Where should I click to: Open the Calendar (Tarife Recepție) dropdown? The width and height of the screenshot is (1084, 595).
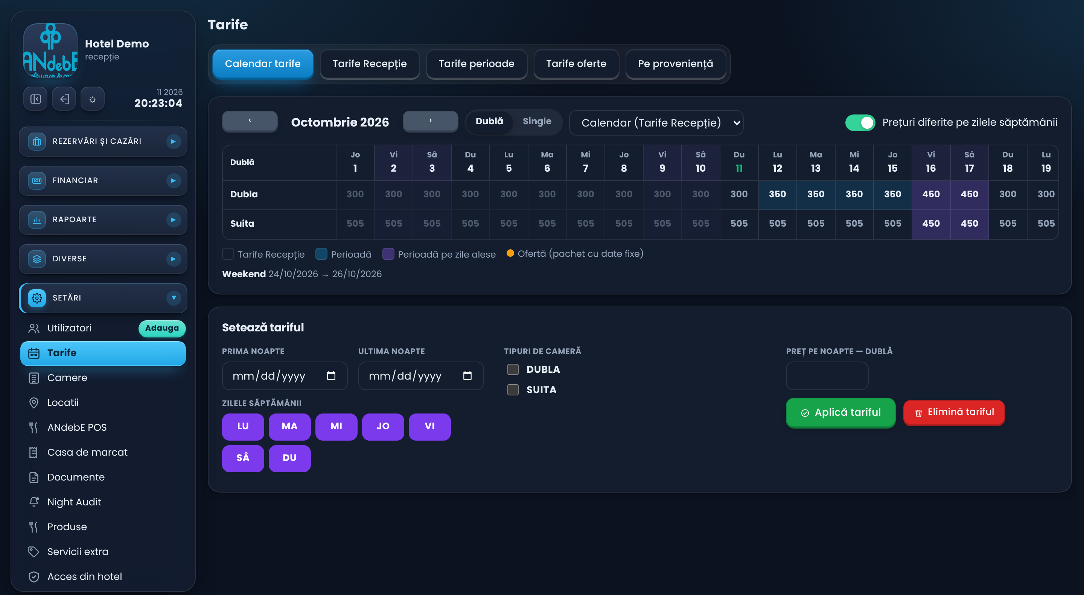coord(656,122)
